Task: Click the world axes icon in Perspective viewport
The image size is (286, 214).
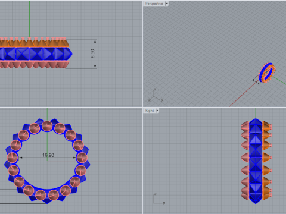Action: coord(156,95)
